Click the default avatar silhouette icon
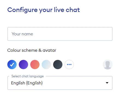Viewport: 118px width, 101px height. tap(108, 65)
